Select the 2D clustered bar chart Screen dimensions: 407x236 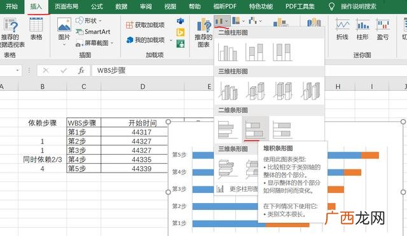[x=228, y=129]
